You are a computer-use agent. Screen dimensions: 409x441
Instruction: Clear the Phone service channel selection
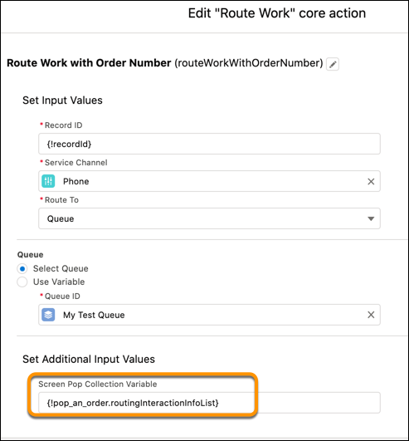tap(371, 181)
